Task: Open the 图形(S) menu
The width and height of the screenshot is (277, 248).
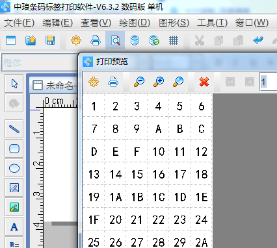Action: click(174, 23)
